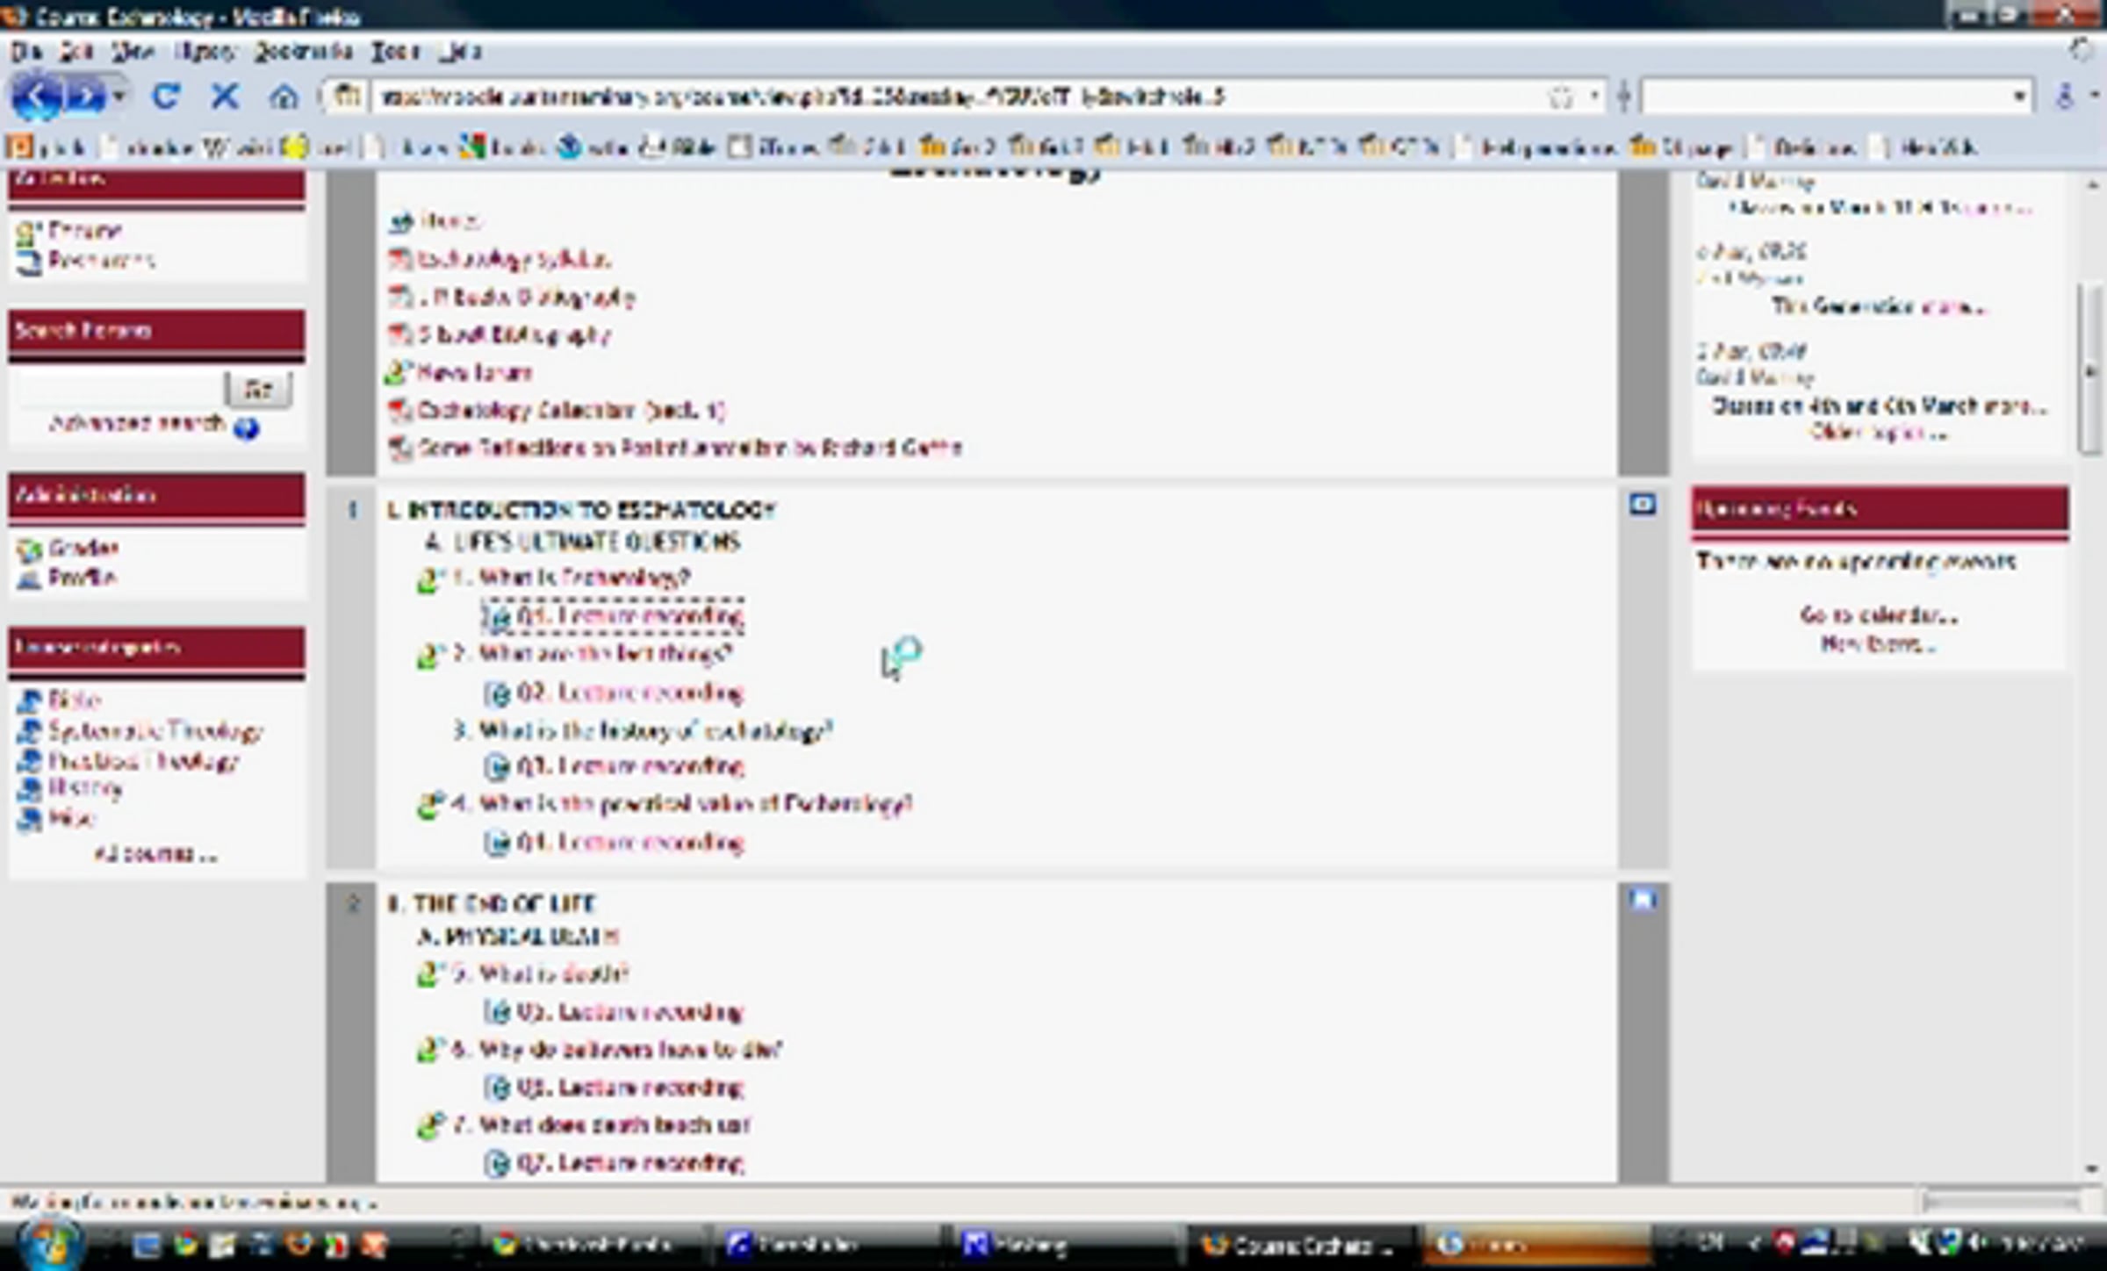
Task: Click the Firefox search box
Action: 1826,97
